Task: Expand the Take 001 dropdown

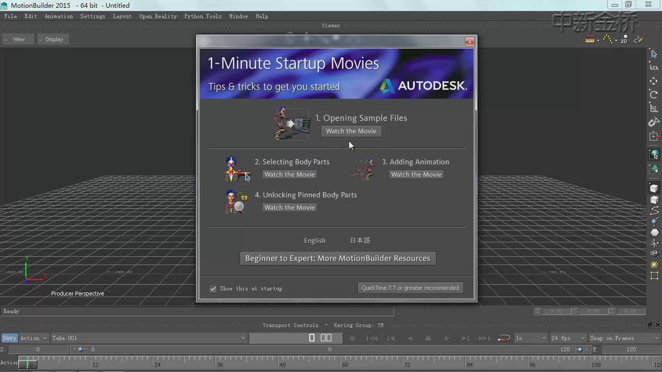Action: point(149,338)
